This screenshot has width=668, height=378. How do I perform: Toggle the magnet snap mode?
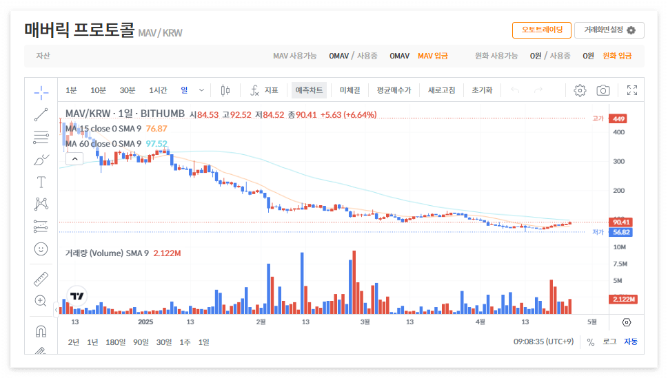[x=41, y=331]
